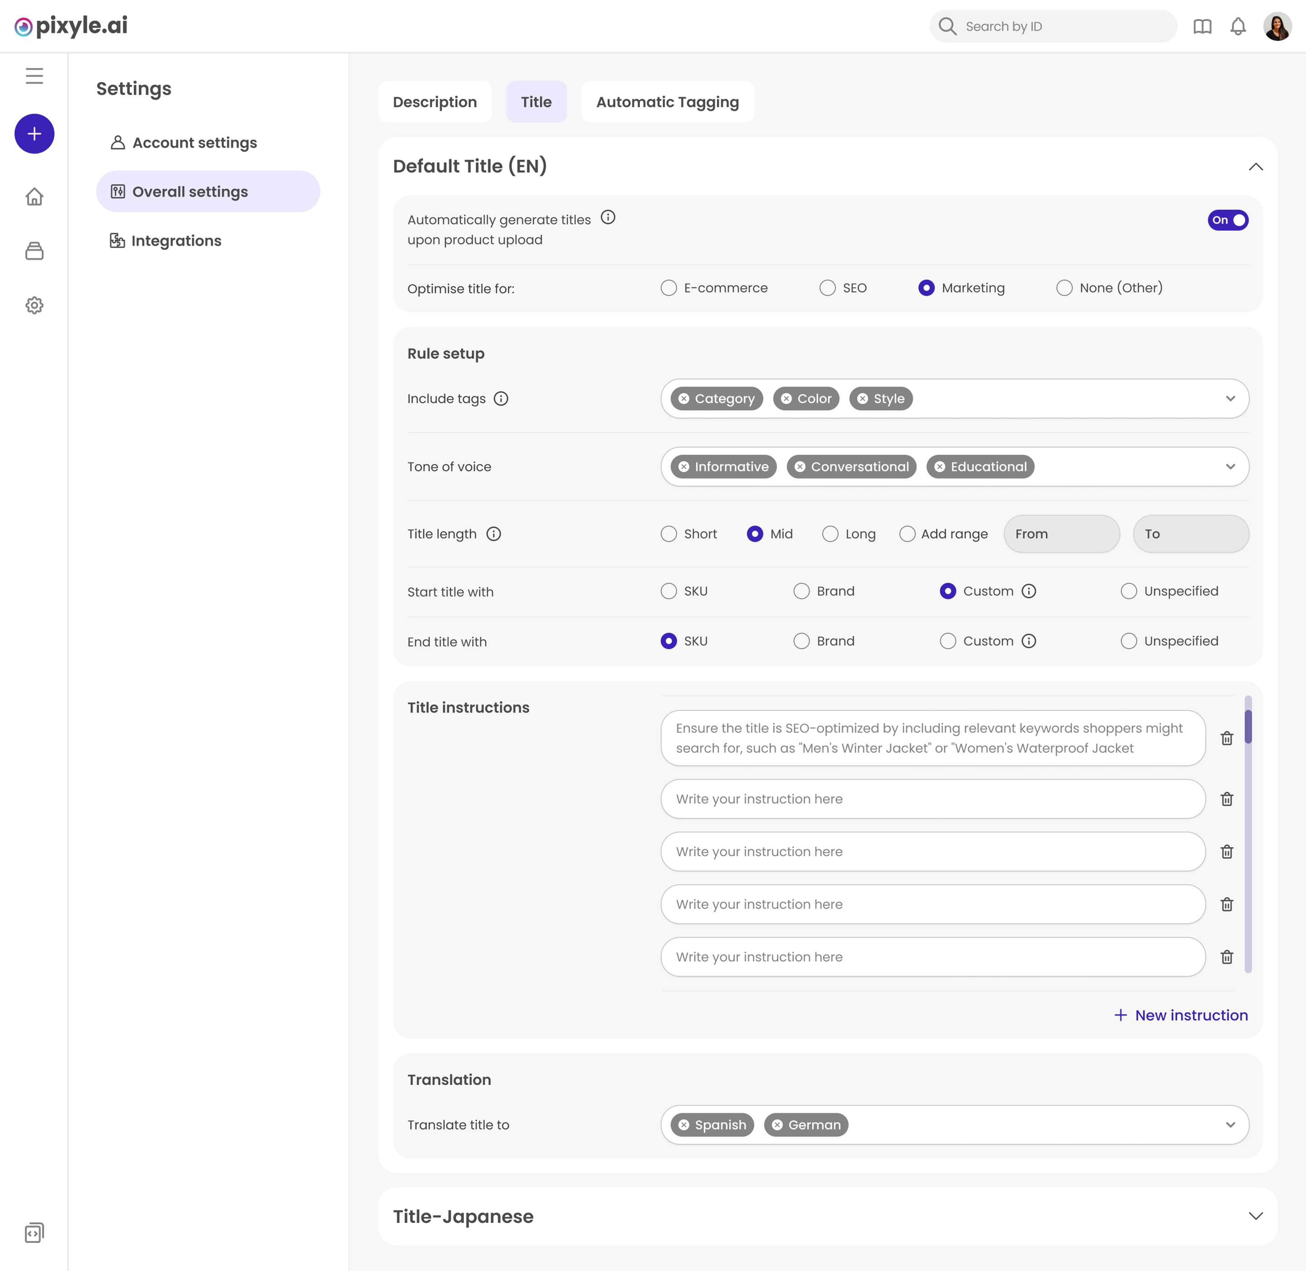
Task: End title with Brand
Action: pos(801,641)
